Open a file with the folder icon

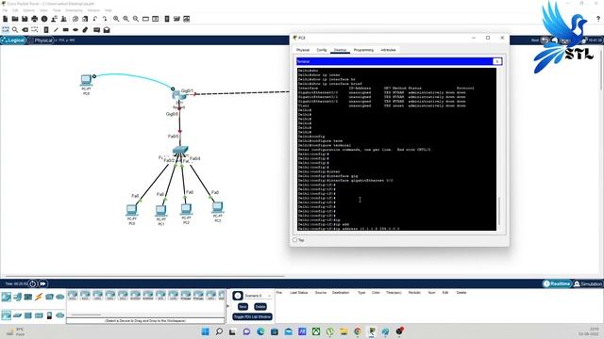coord(15,19)
